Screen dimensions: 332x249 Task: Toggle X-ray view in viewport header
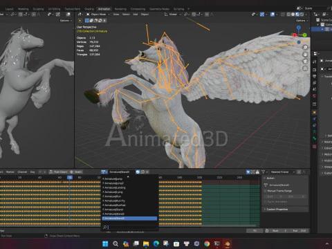tap(283, 15)
